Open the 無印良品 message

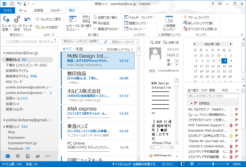pos(98,78)
